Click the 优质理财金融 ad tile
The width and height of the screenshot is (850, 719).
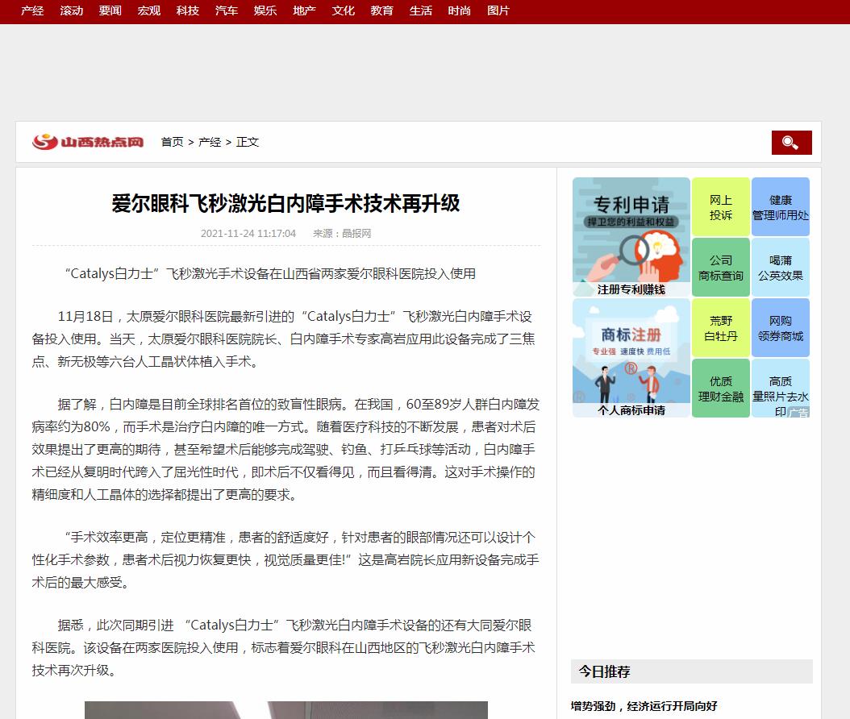[x=721, y=388]
